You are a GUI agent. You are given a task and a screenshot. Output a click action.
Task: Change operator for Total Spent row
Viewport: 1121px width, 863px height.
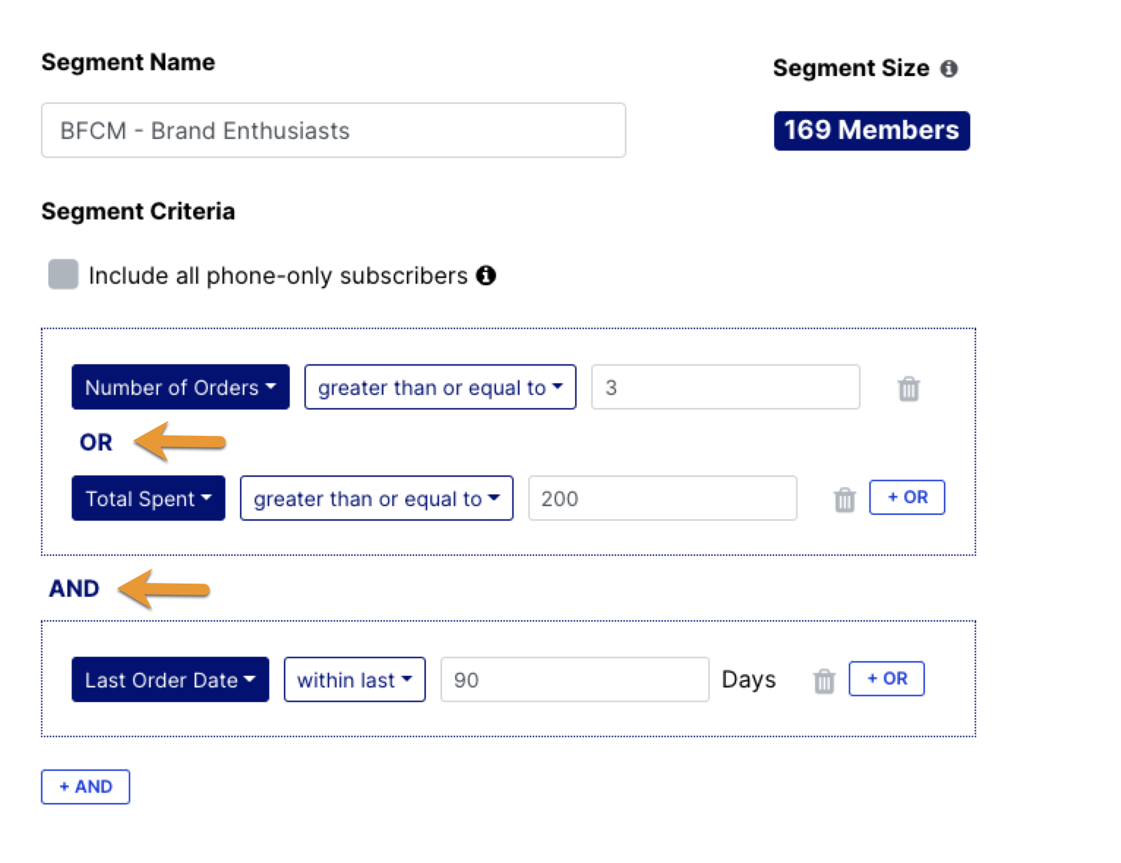(376, 499)
